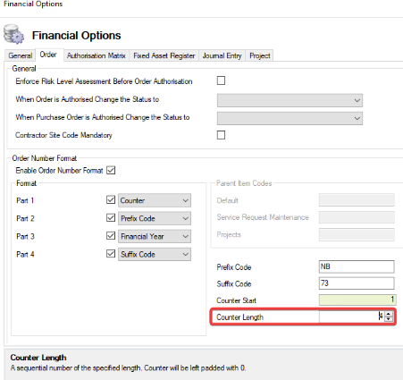Click the Financial Options coins gear icon

[13, 34]
